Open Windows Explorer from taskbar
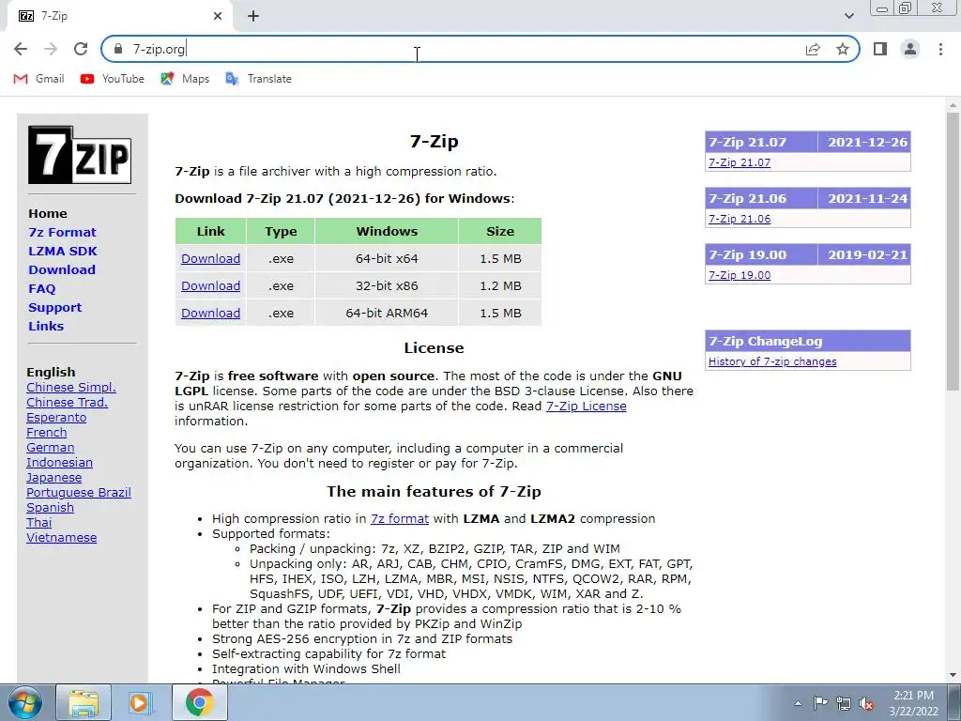This screenshot has width=961, height=721. click(84, 702)
